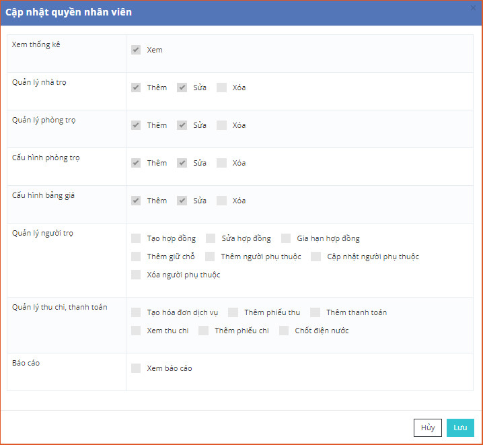This screenshot has height=445, width=483.
Task: Enable 'Thêm phiếu chi' checkbox
Action: click(204, 331)
